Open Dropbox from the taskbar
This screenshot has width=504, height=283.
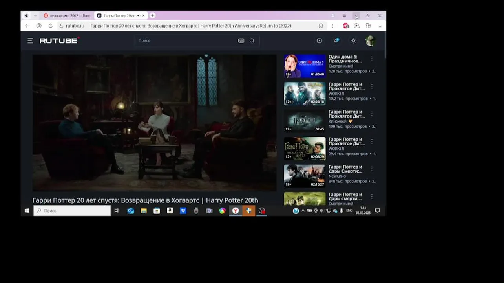[x=183, y=211]
